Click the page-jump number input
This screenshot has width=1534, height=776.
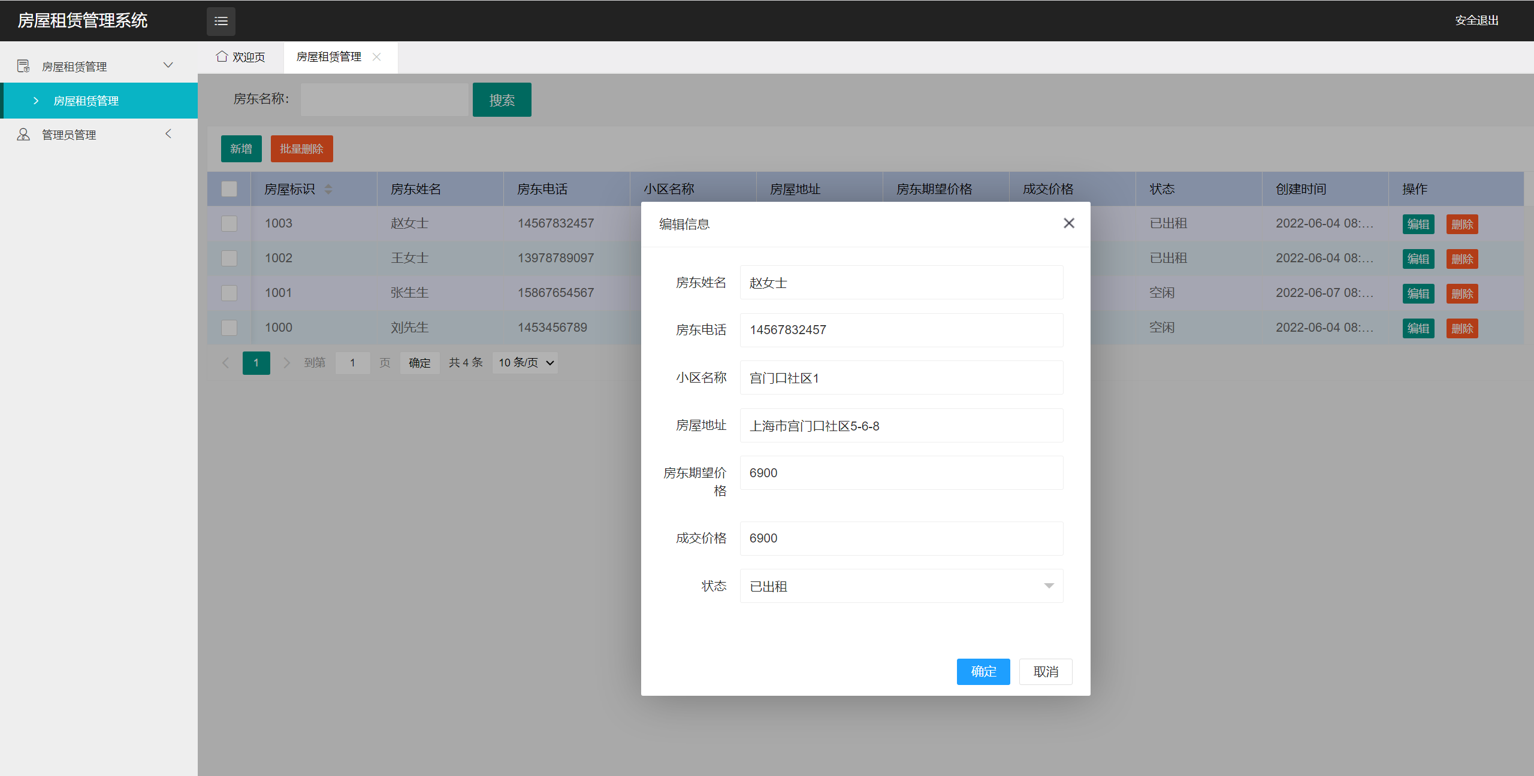pos(352,363)
